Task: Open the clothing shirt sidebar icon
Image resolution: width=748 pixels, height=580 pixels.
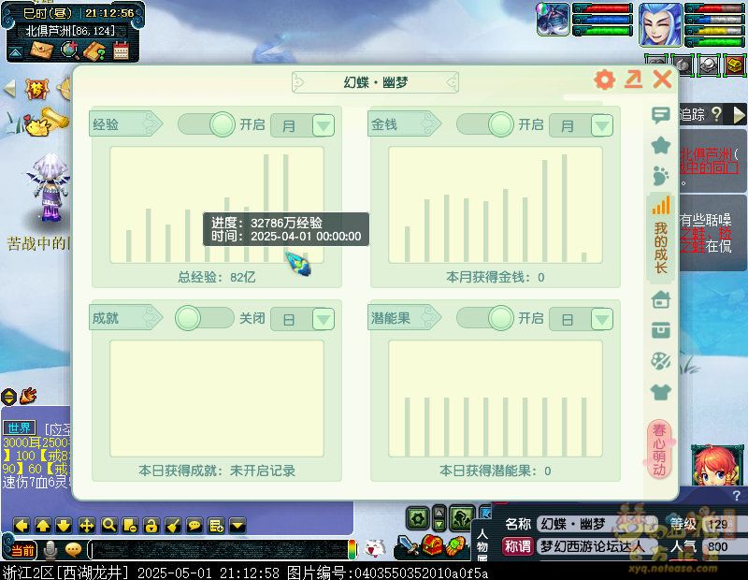Action: (x=661, y=392)
